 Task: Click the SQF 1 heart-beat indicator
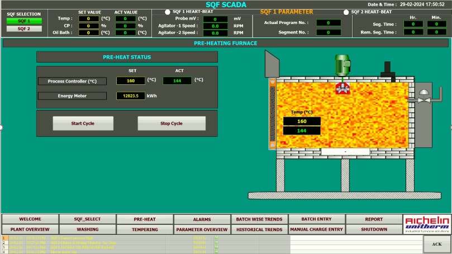[x=168, y=12]
